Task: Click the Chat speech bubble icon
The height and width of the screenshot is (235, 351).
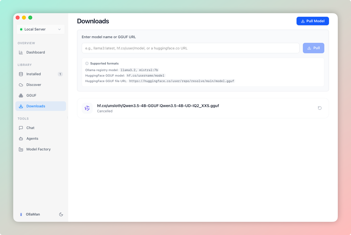Action: pyautogui.click(x=21, y=128)
